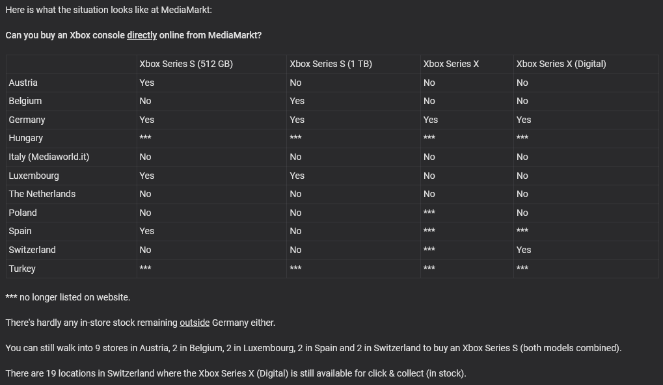
Task: Click Switzerland's Yes cell for Series X (Digital)
Action: coord(524,250)
